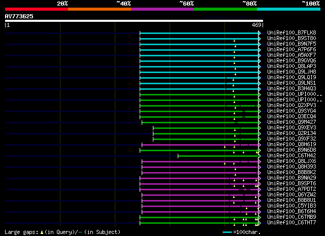Click the green arrowhead ending the Q9SYG4 row
This screenshot has width=325, height=236.
(259, 111)
